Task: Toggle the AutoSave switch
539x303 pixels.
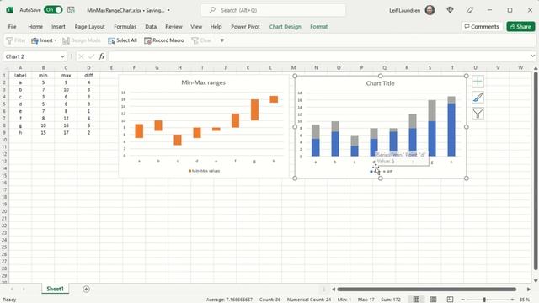Action: coord(53,10)
